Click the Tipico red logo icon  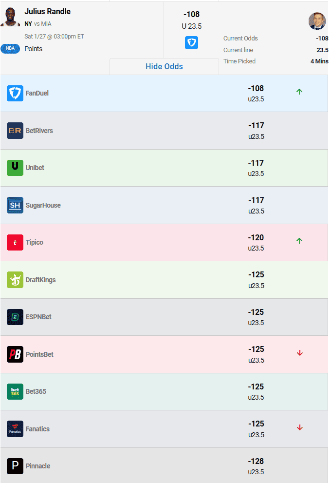pyautogui.click(x=15, y=242)
